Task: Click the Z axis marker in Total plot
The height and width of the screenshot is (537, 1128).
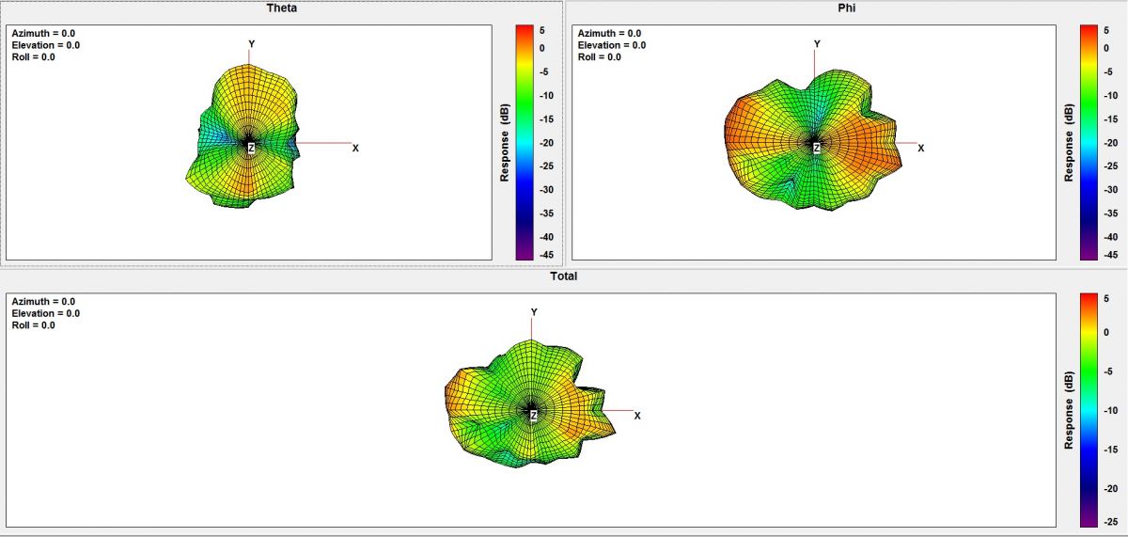Action: [533, 416]
